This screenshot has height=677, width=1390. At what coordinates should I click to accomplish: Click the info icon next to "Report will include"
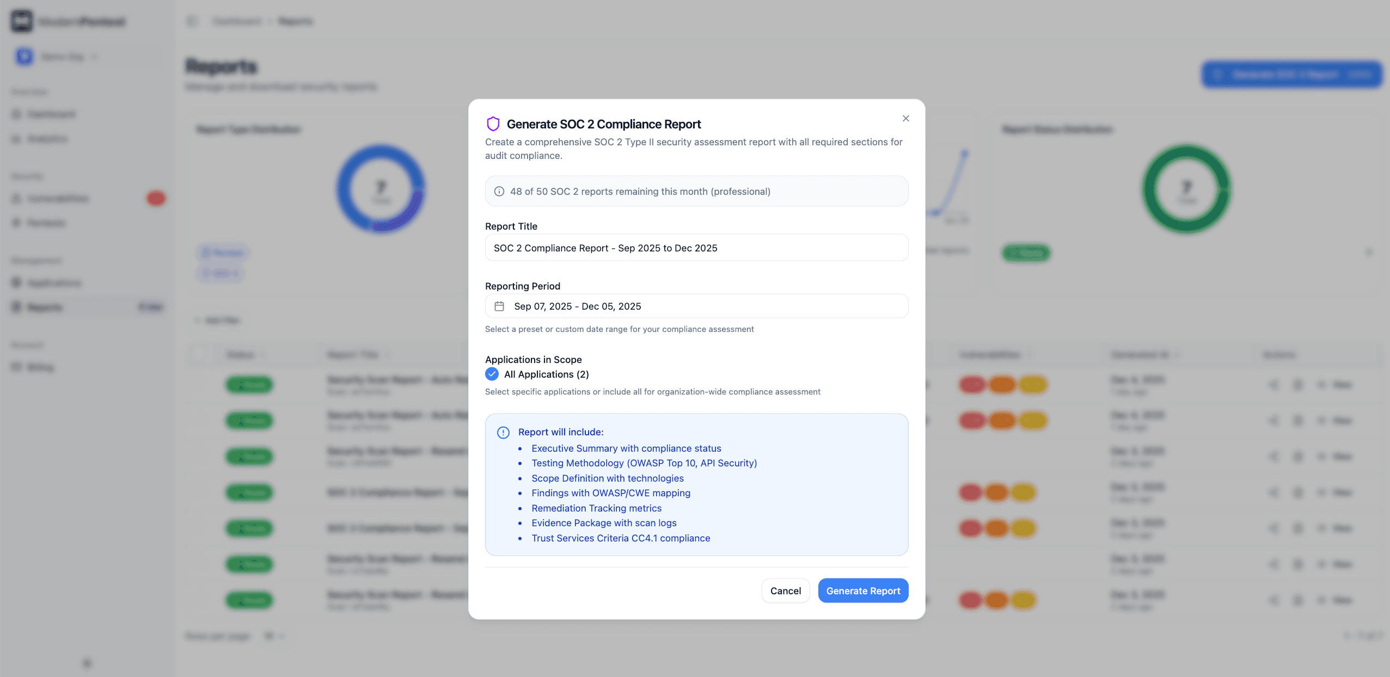(x=503, y=433)
